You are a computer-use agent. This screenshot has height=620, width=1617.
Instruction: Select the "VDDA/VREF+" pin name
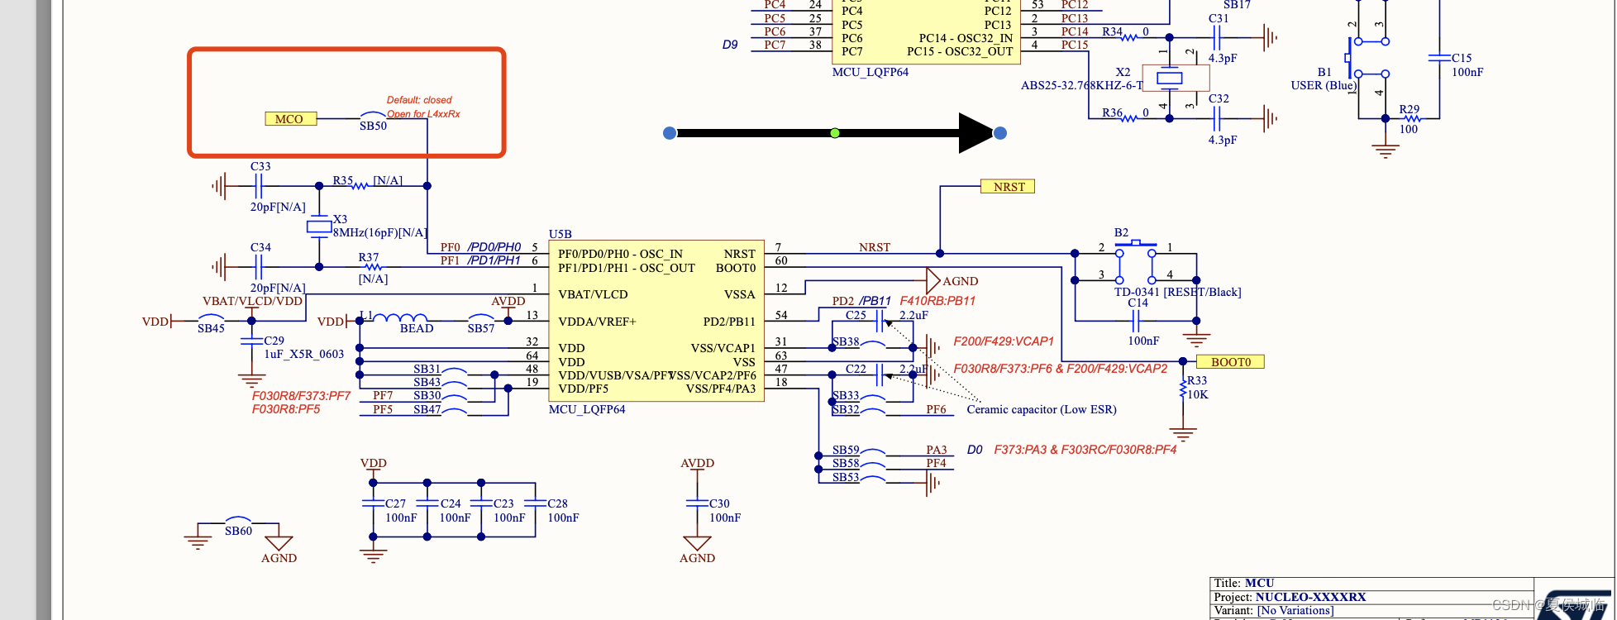(597, 322)
